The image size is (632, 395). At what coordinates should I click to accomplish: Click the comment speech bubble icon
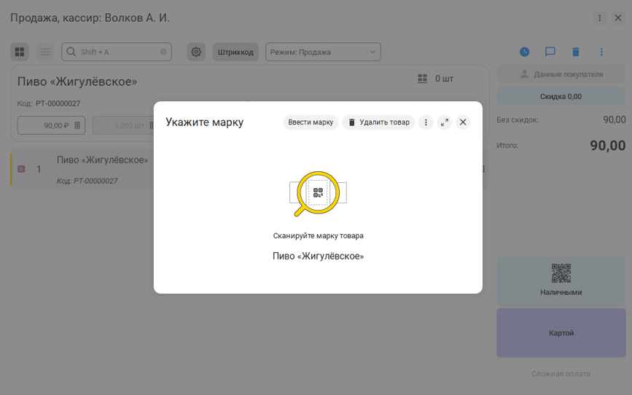coord(550,52)
